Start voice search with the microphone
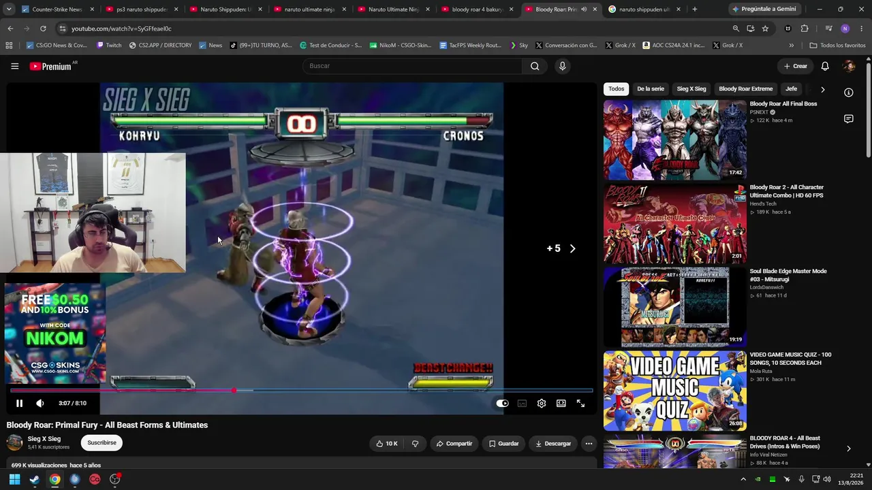 (x=562, y=66)
